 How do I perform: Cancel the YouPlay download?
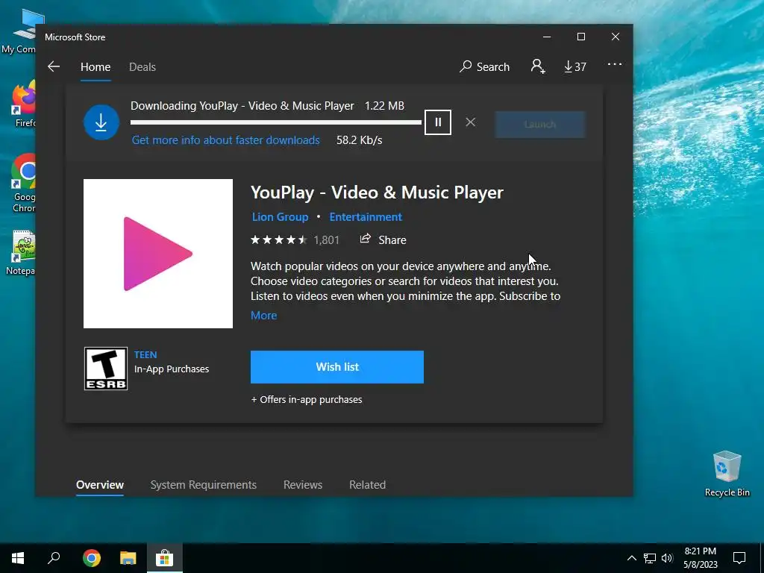pos(470,122)
